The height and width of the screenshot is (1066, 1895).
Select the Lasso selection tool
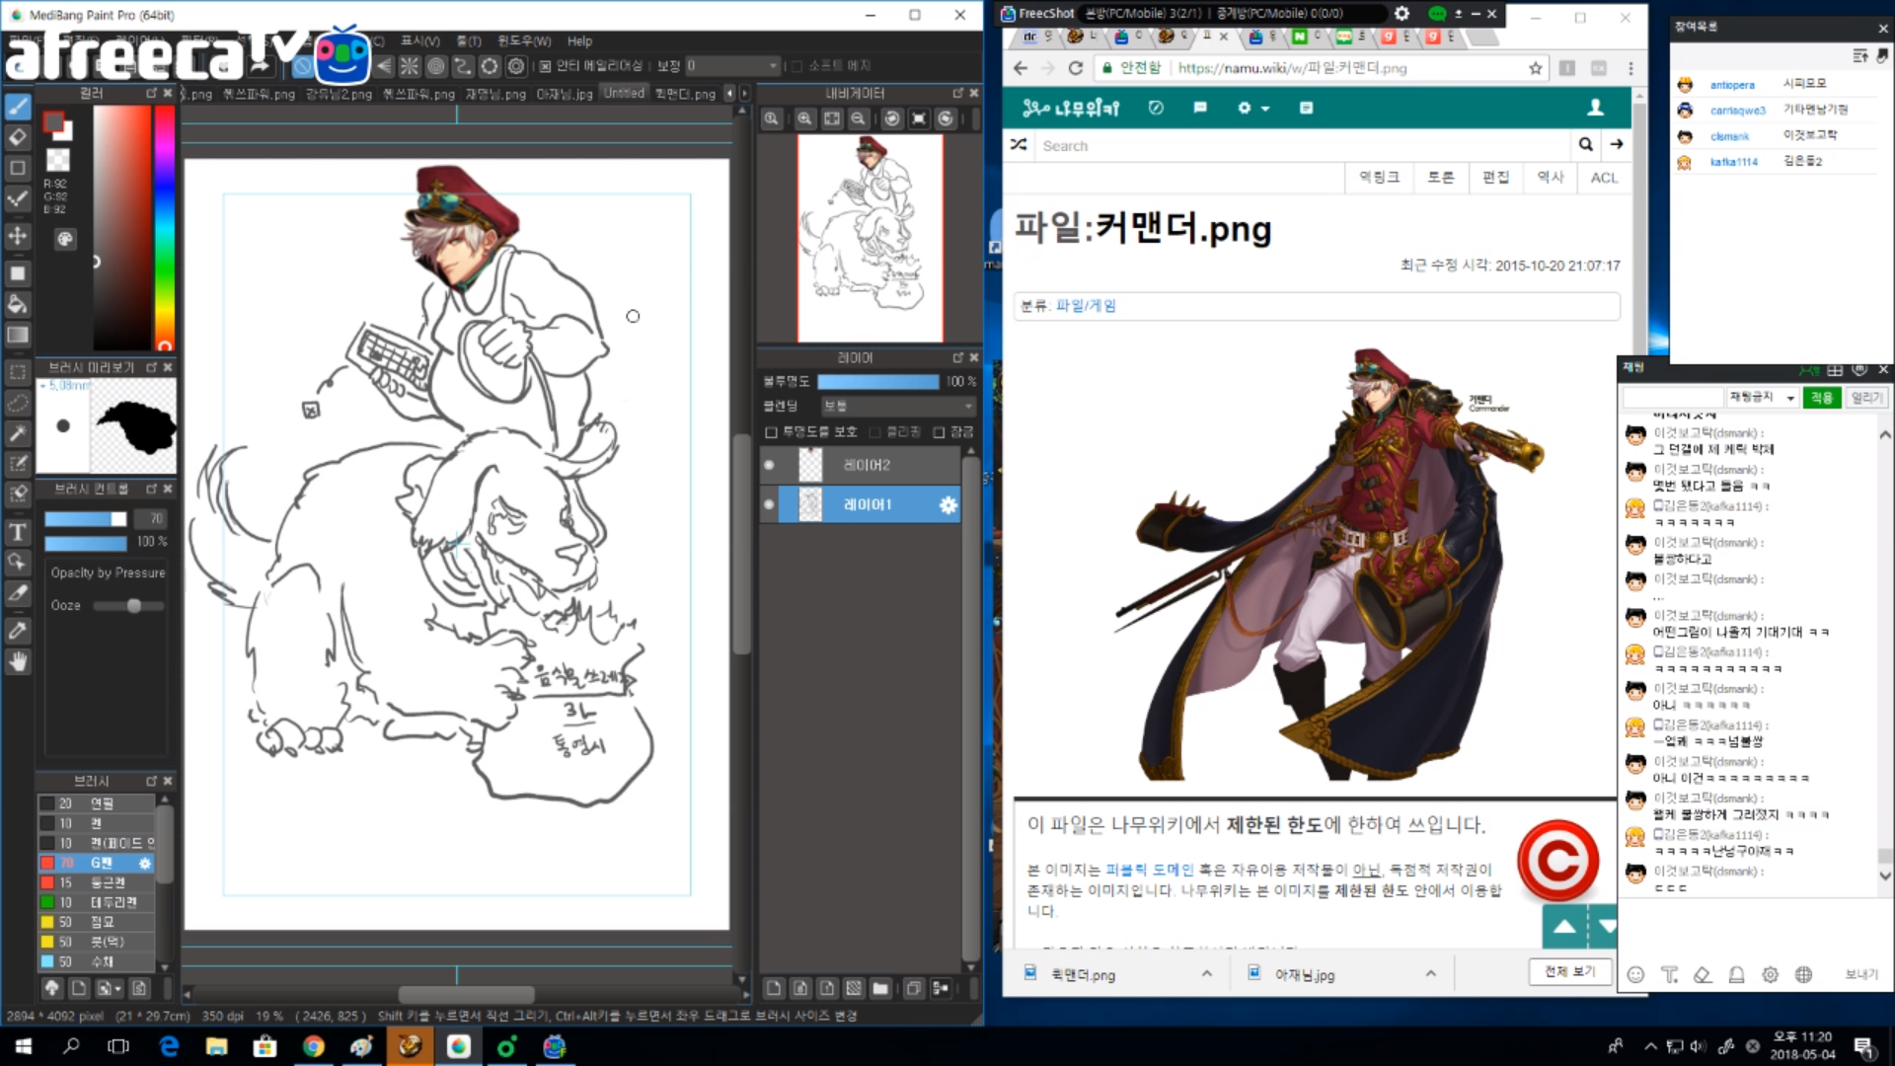18,403
